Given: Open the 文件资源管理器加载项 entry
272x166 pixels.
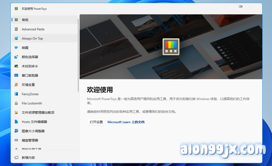Looking at the screenshot, I should coord(38,112).
